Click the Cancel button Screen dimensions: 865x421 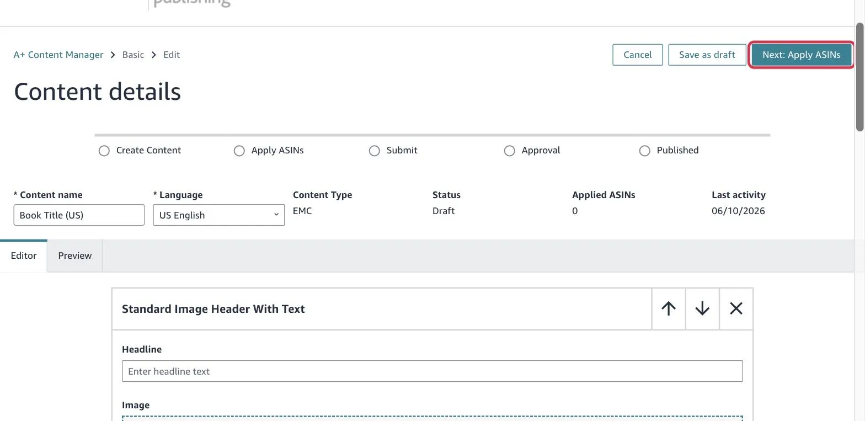pyautogui.click(x=638, y=55)
